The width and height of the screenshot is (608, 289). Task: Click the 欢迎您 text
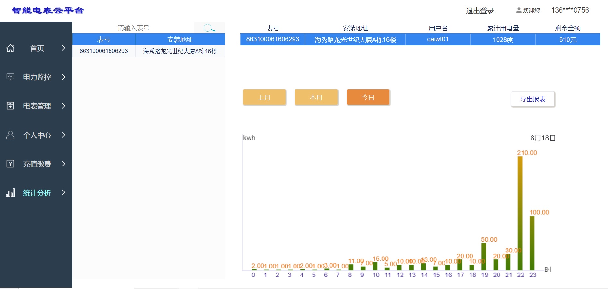[532, 11]
